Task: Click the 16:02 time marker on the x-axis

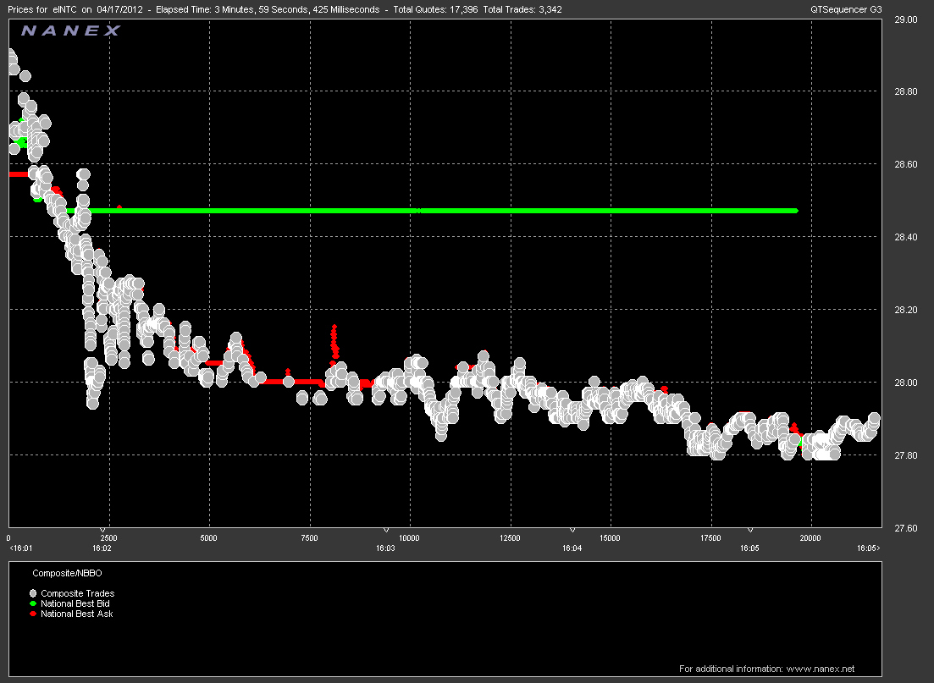Action: pyautogui.click(x=102, y=548)
